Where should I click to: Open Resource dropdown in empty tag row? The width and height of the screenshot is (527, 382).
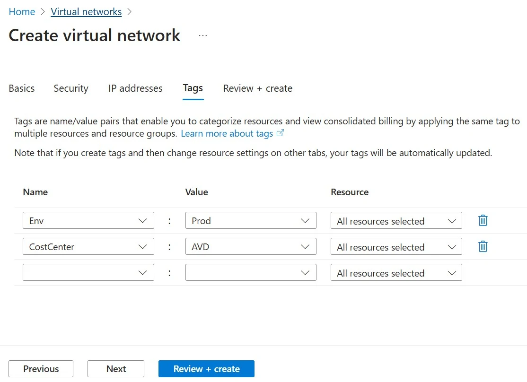pyautogui.click(x=396, y=273)
